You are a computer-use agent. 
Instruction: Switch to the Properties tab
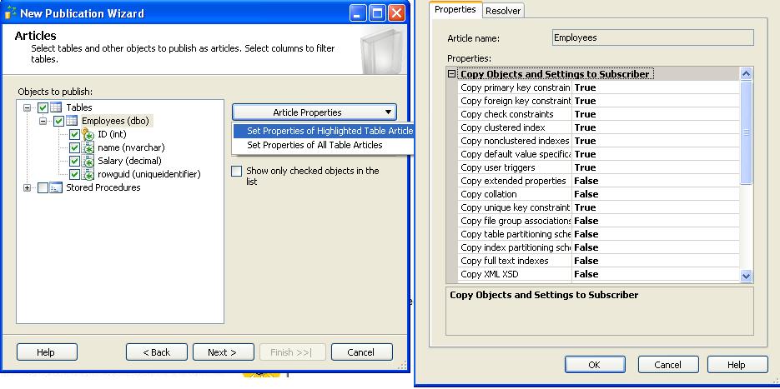tap(455, 9)
